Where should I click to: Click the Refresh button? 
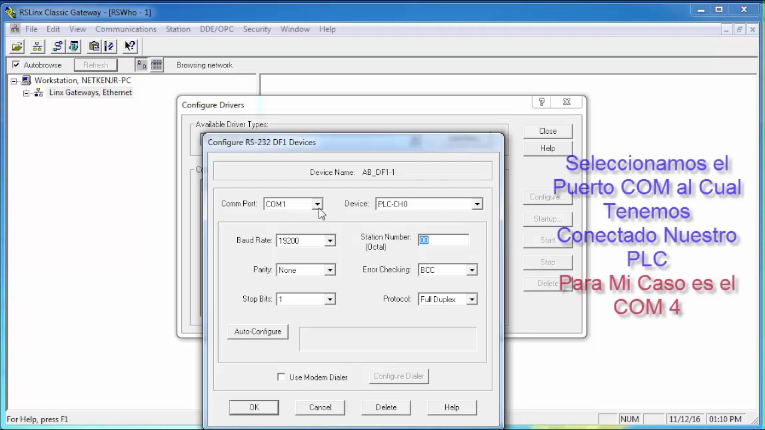96,65
